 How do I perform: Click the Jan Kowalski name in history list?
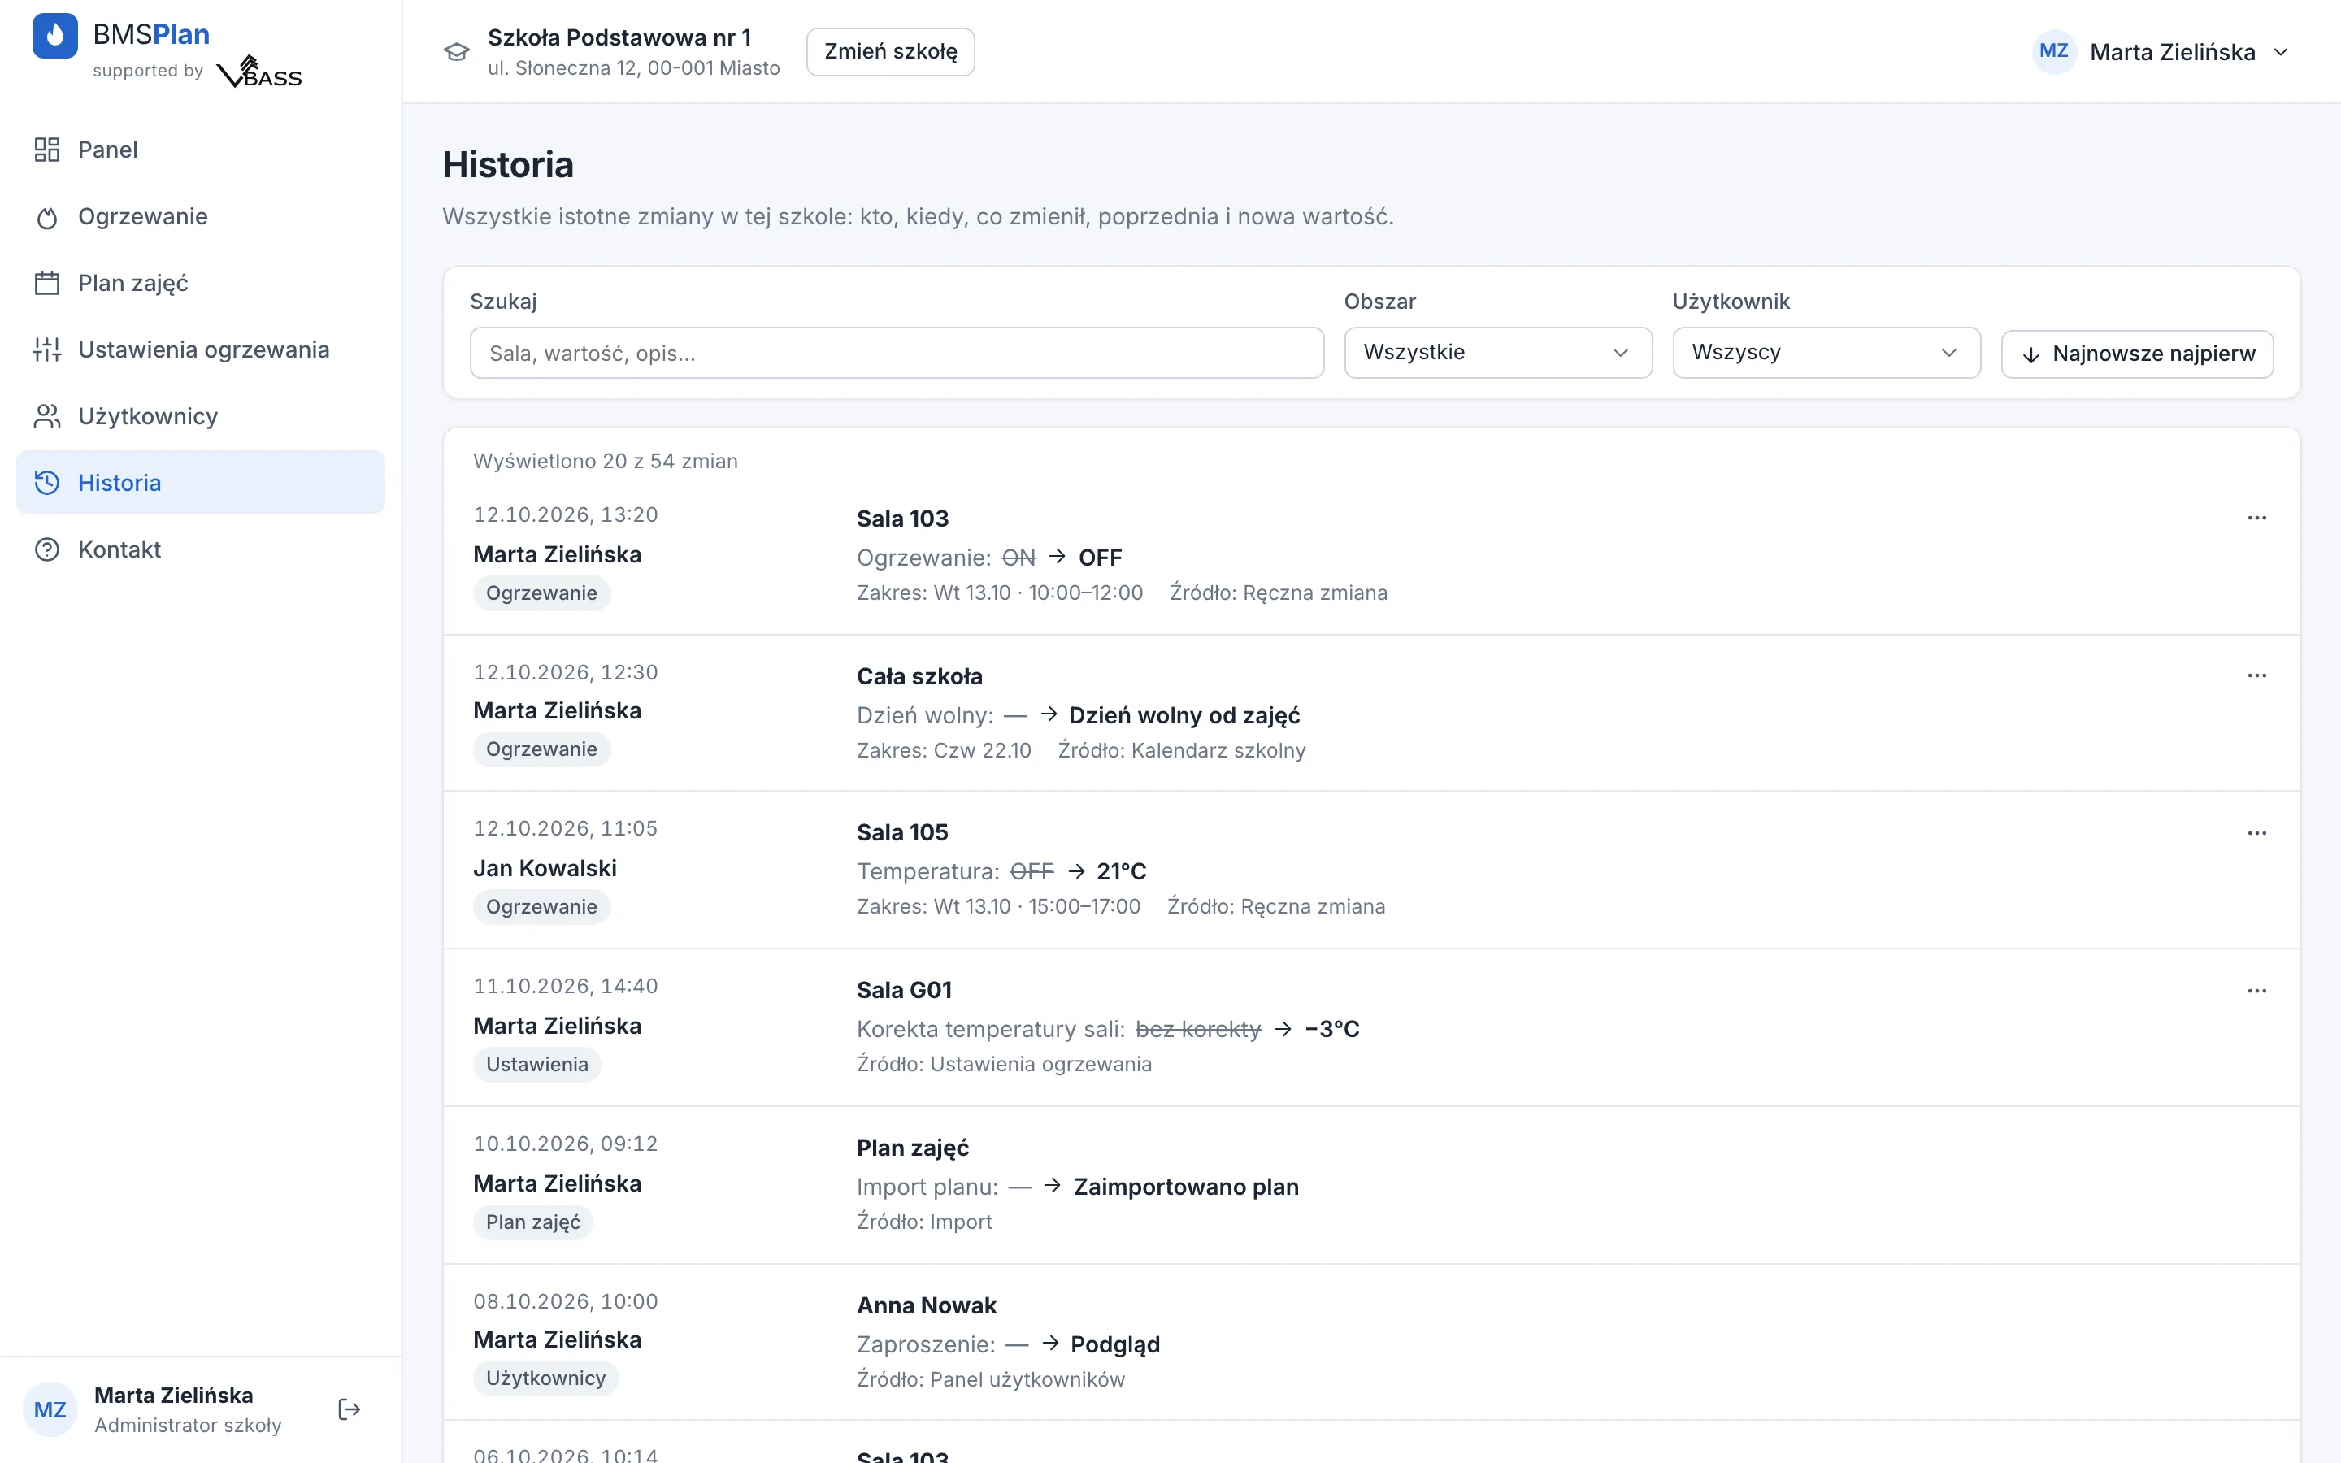coord(545,868)
